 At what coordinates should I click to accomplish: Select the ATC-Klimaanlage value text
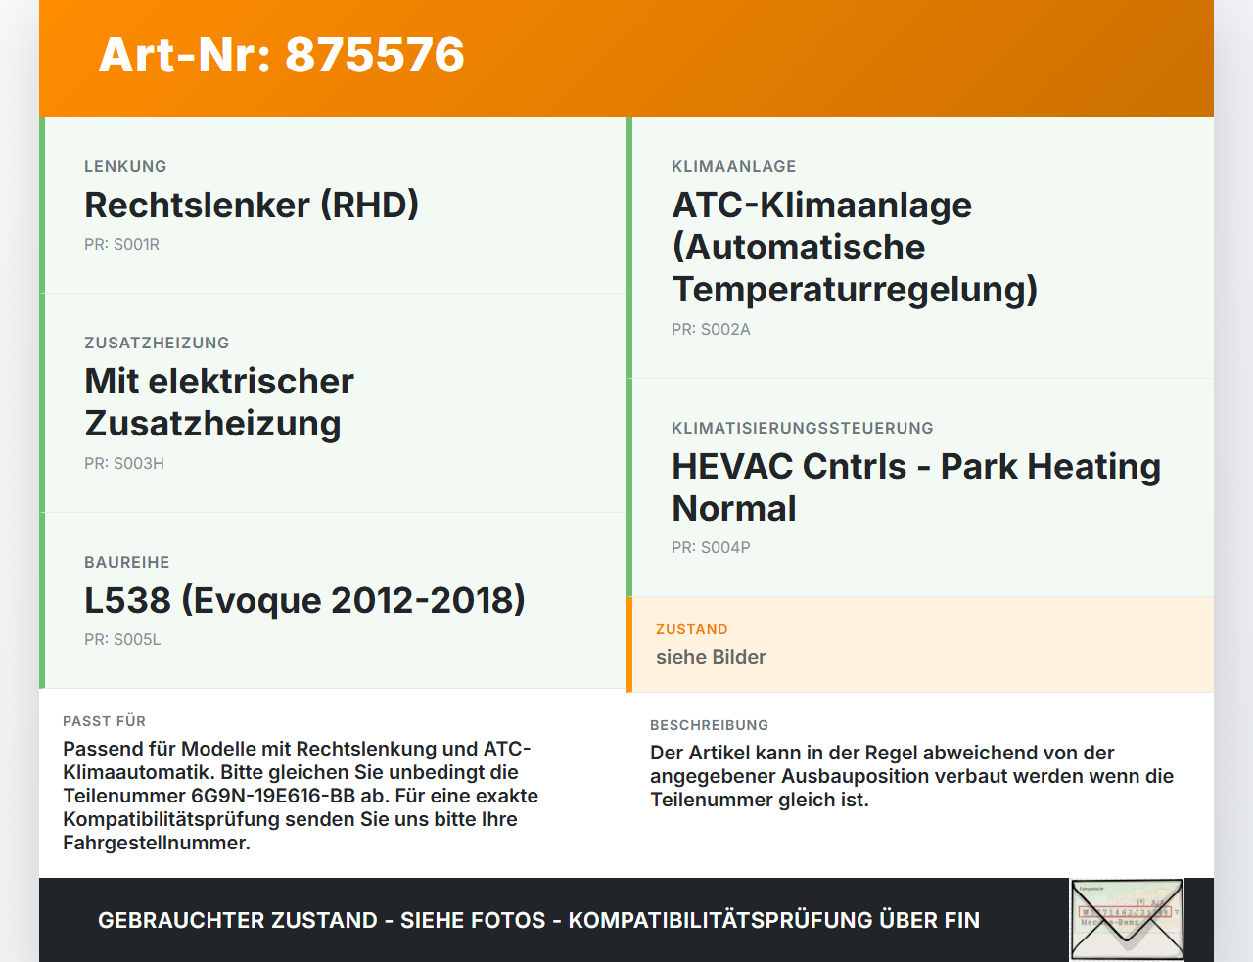855,247
